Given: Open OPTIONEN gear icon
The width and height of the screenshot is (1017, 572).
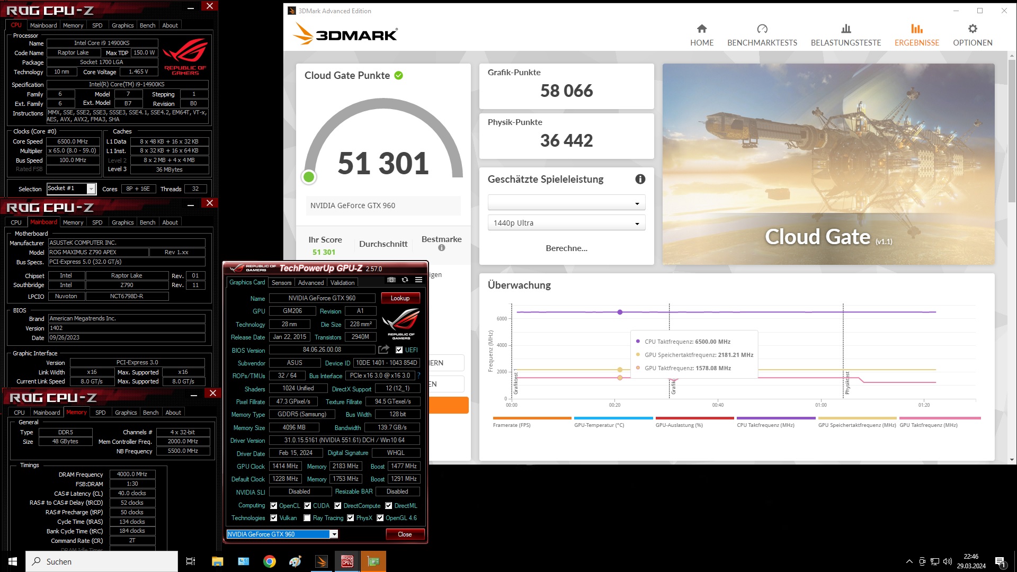Looking at the screenshot, I should point(973,29).
